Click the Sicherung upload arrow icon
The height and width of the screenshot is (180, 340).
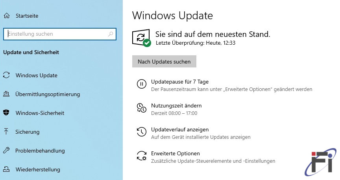(x=6, y=131)
